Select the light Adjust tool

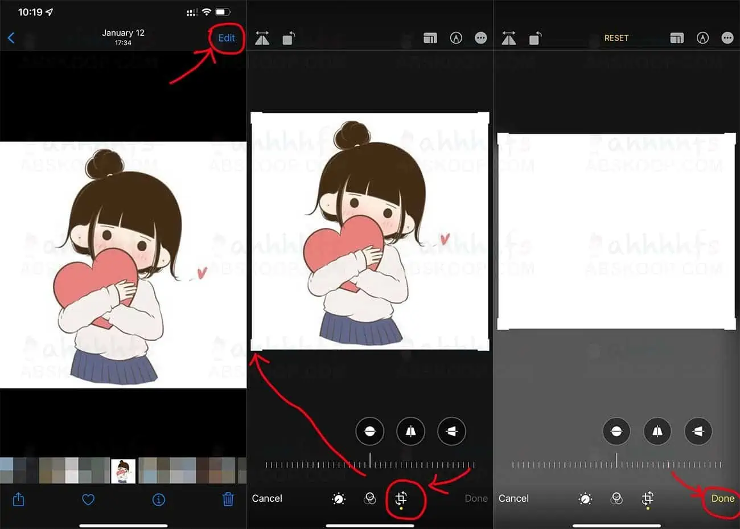coord(339,499)
